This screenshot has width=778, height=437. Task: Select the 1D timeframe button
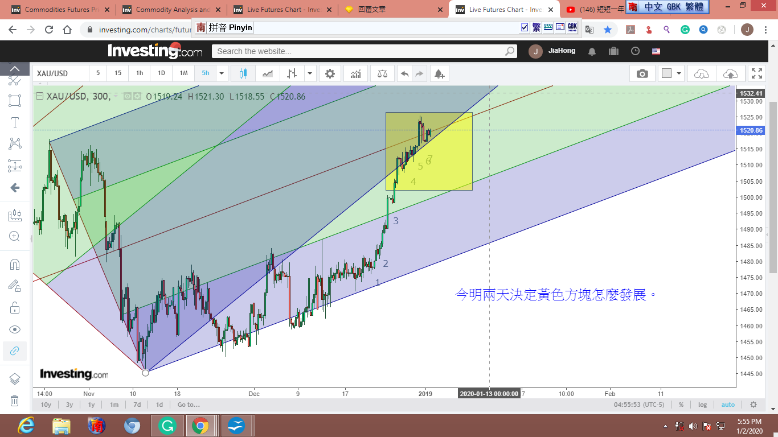[161, 73]
